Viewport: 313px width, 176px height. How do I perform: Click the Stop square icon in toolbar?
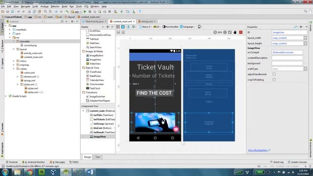(x=110, y=12)
